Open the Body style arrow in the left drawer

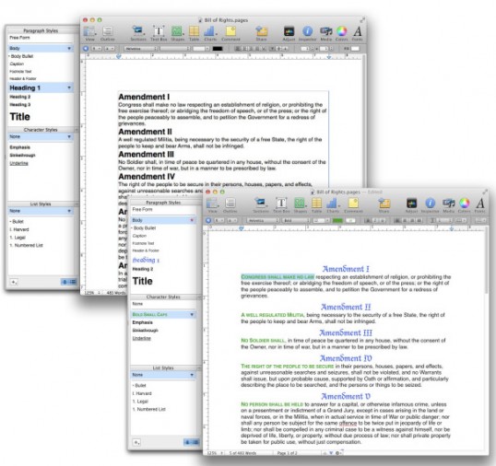click(x=69, y=48)
